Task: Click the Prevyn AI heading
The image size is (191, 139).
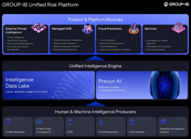Action: coord(110,81)
